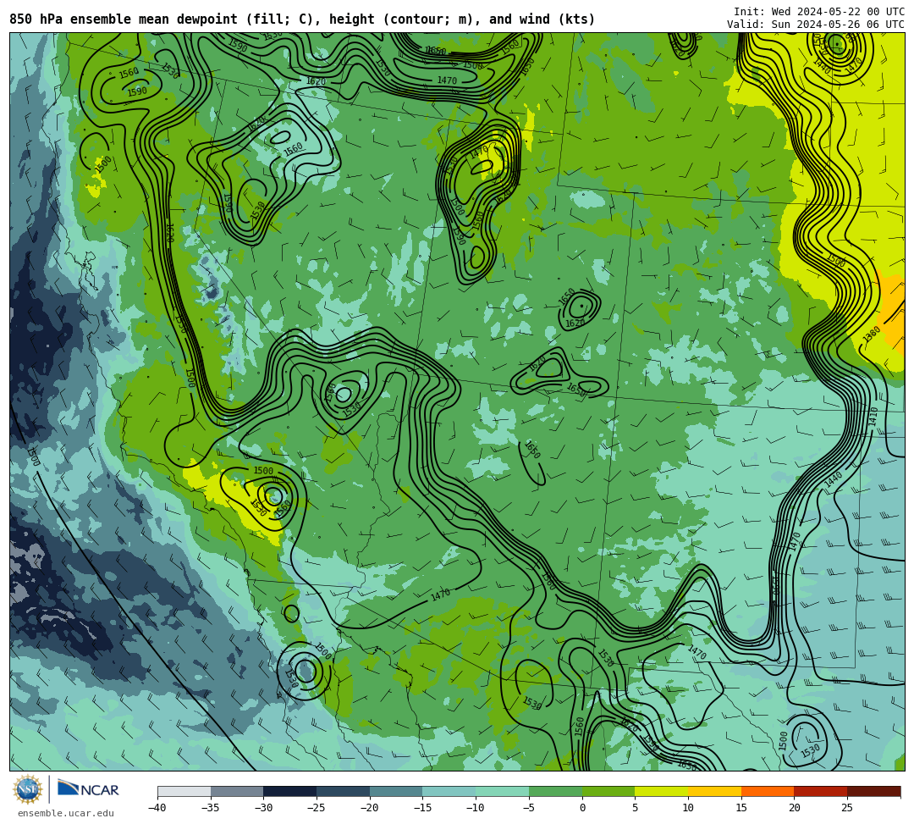Click the -35 colorbar tick label

click(x=210, y=808)
